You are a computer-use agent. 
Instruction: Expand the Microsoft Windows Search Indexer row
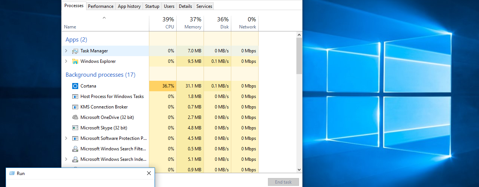pos(66,159)
